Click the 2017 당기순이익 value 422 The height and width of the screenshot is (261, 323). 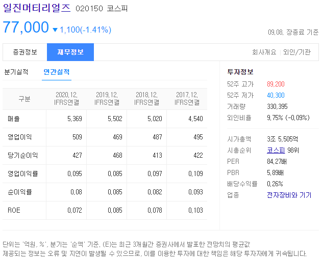pyautogui.click(x=198, y=155)
